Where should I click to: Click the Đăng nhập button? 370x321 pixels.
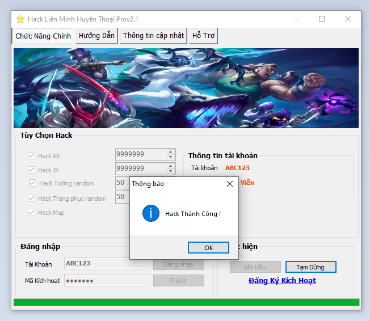click(179, 264)
